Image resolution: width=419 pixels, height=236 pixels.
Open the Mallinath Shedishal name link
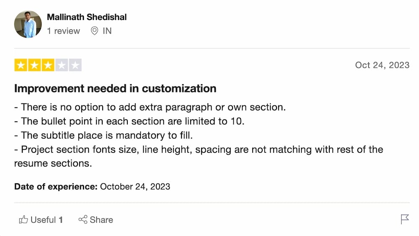click(87, 17)
